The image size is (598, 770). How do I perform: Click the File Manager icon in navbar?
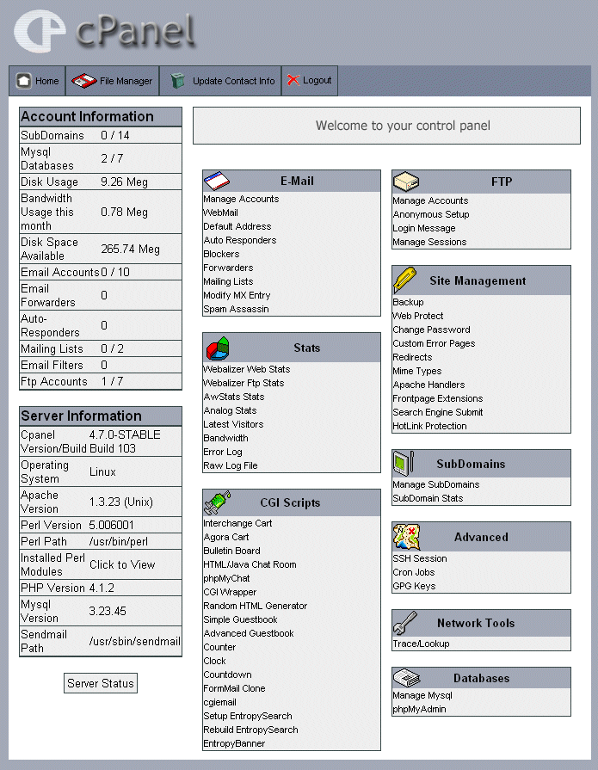tap(84, 81)
